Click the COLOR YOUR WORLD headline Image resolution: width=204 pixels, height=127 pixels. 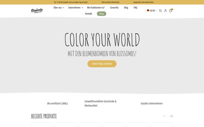tap(102, 40)
